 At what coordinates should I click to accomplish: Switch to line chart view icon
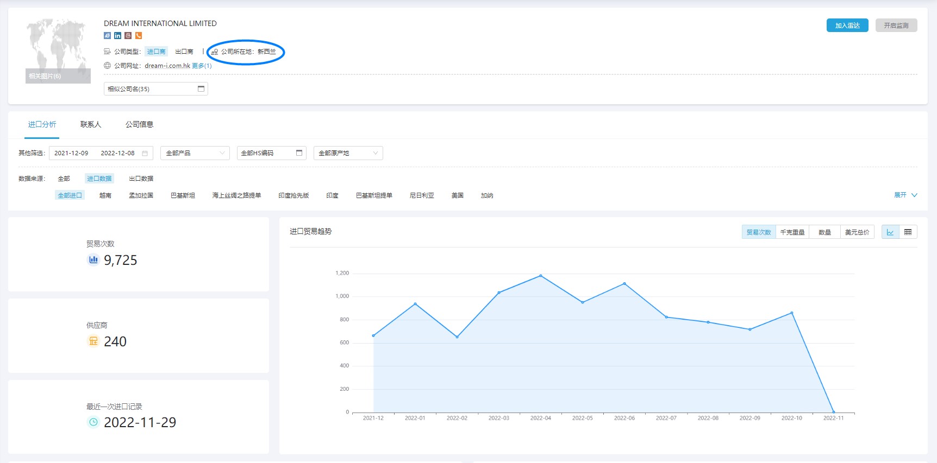tap(890, 232)
